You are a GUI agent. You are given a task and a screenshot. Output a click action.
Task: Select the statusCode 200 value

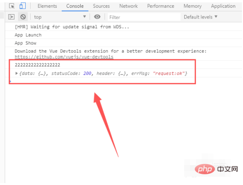[x=87, y=74]
